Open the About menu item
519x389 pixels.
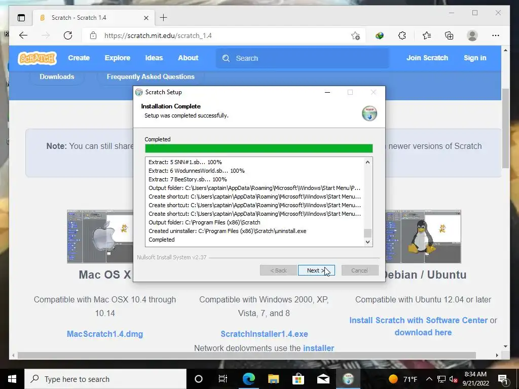coord(188,58)
